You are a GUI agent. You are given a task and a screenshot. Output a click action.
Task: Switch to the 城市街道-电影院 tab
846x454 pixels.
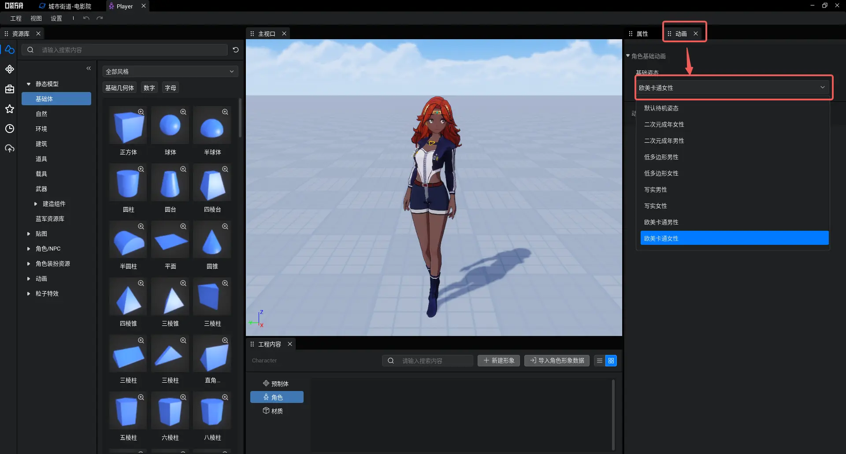[x=65, y=6]
